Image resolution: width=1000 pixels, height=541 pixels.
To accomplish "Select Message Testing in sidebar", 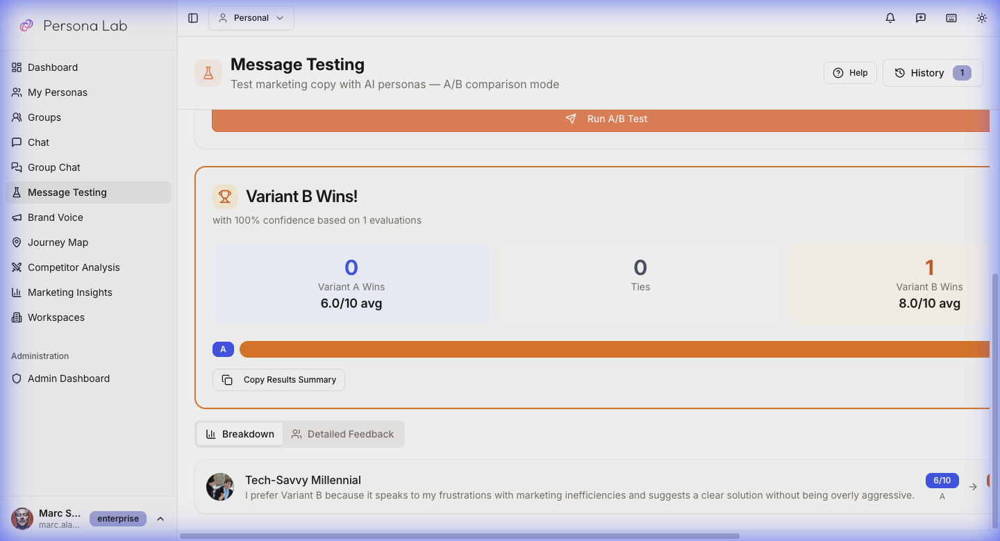I will tap(88, 192).
